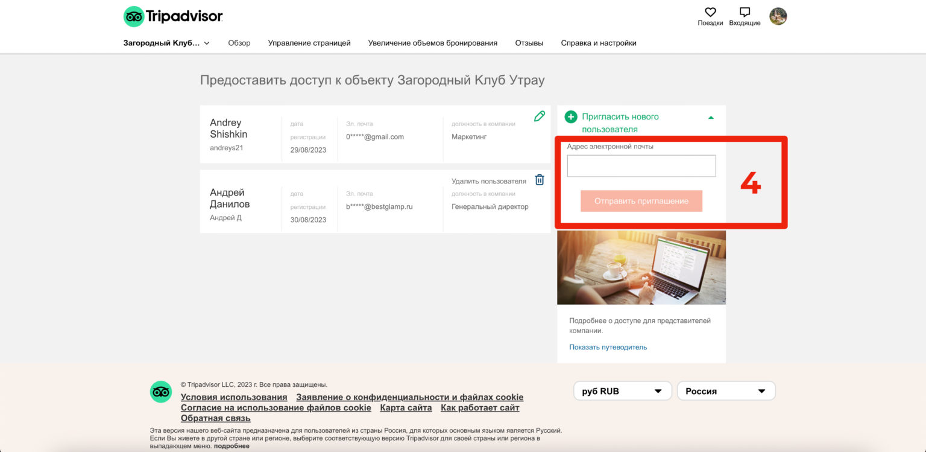Open Входящие inbox icon
Screen dimensions: 926x452
(745, 12)
